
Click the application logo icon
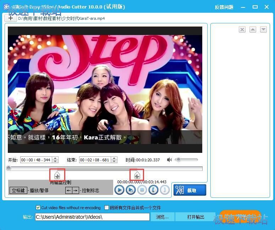coord(6,7)
